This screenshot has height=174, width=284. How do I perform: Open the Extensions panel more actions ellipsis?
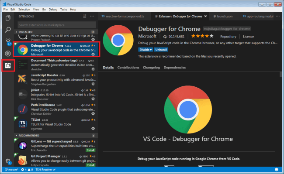click(92, 16)
